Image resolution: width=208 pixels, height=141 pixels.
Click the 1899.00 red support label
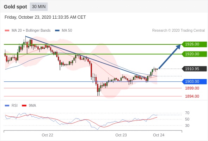[192, 88]
